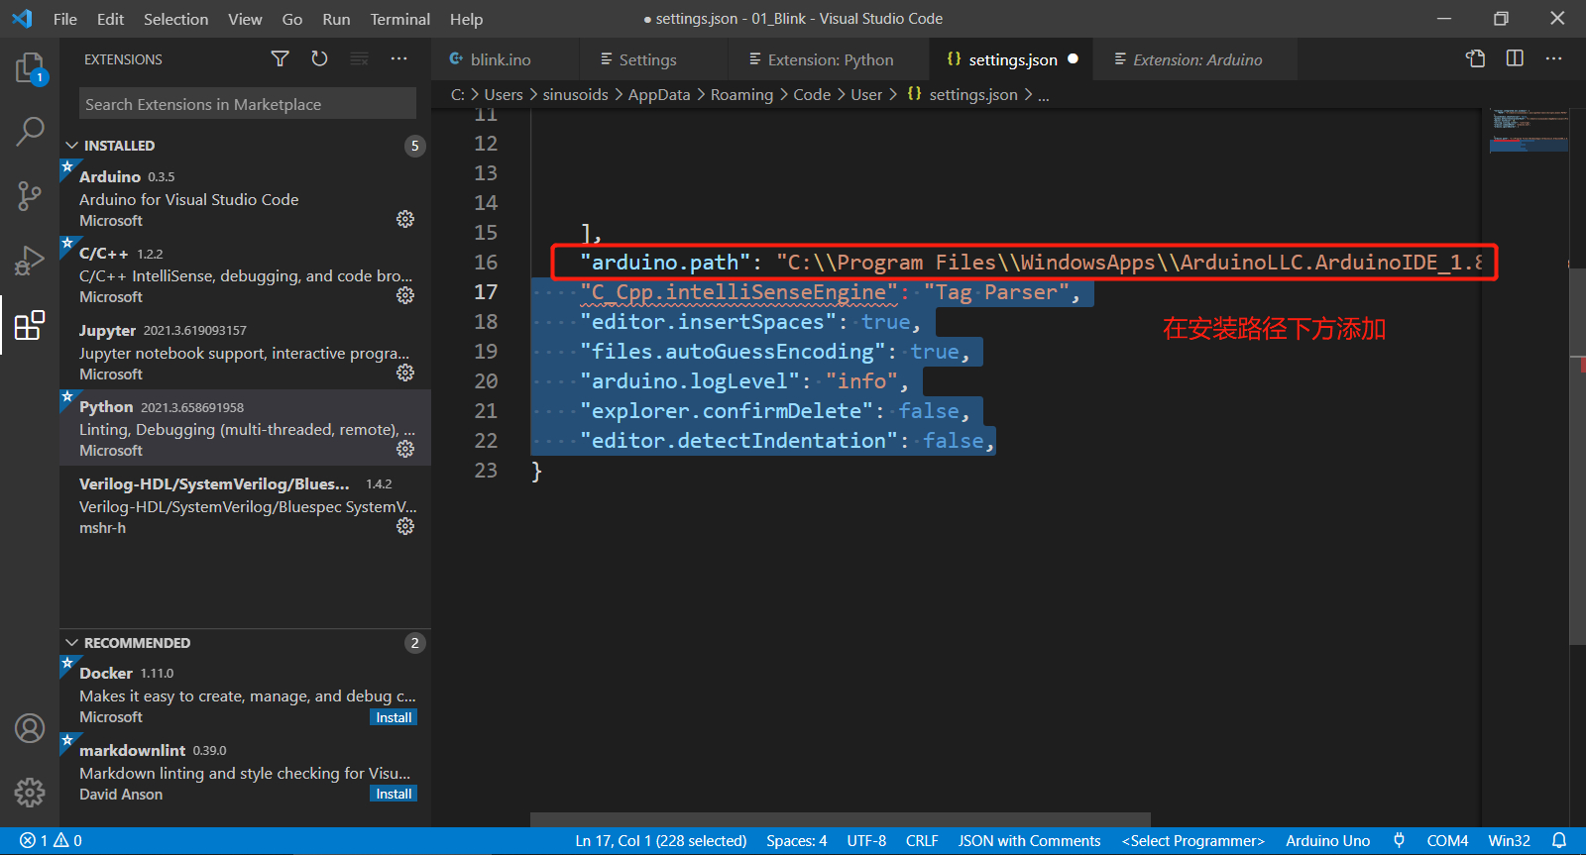Image resolution: width=1586 pixels, height=855 pixels.
Task: Select the Extensions view icon
Action: 30,325
